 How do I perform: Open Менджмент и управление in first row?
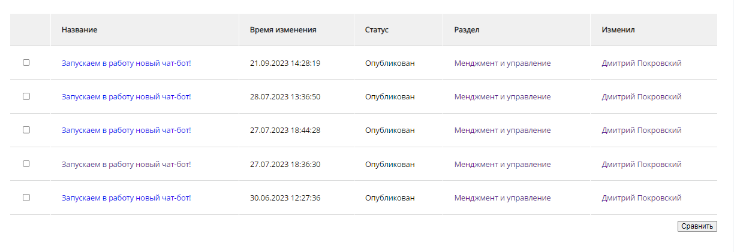503,63
